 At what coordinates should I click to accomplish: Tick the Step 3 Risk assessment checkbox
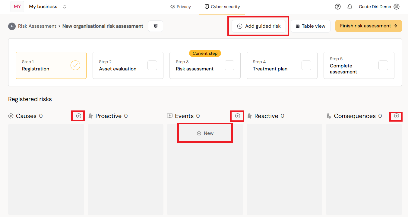(x=229, y=65)
